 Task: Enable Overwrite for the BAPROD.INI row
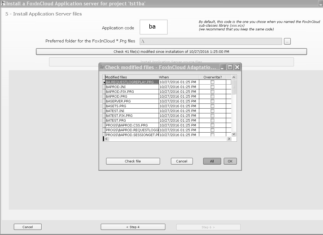coord(212,87)
